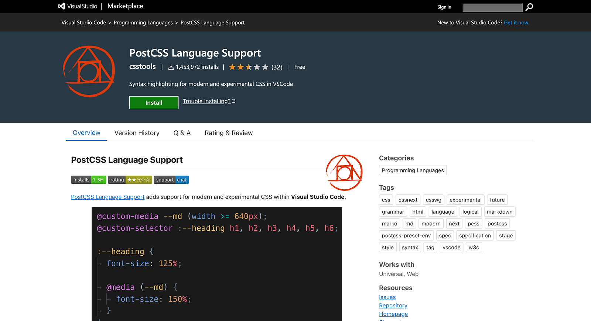591x321 pixels.
Task: Click the (32) review count
Action: click(277, 67)
